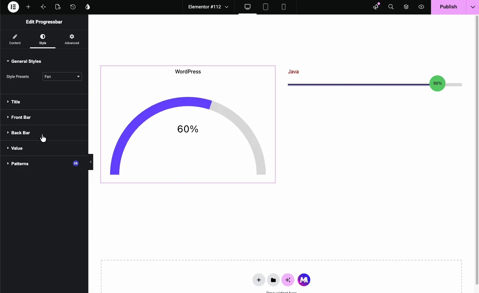479x293 pixels.
Task: Open the History clock icon
Action: [73, 7]
